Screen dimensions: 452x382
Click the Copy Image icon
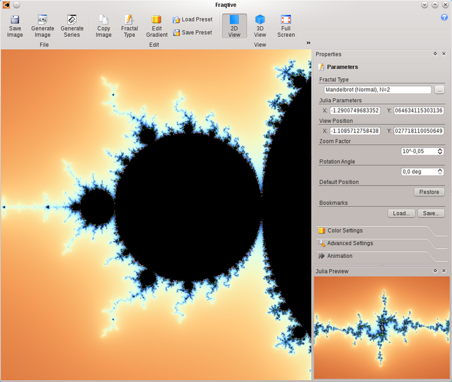tap(103, 26)
